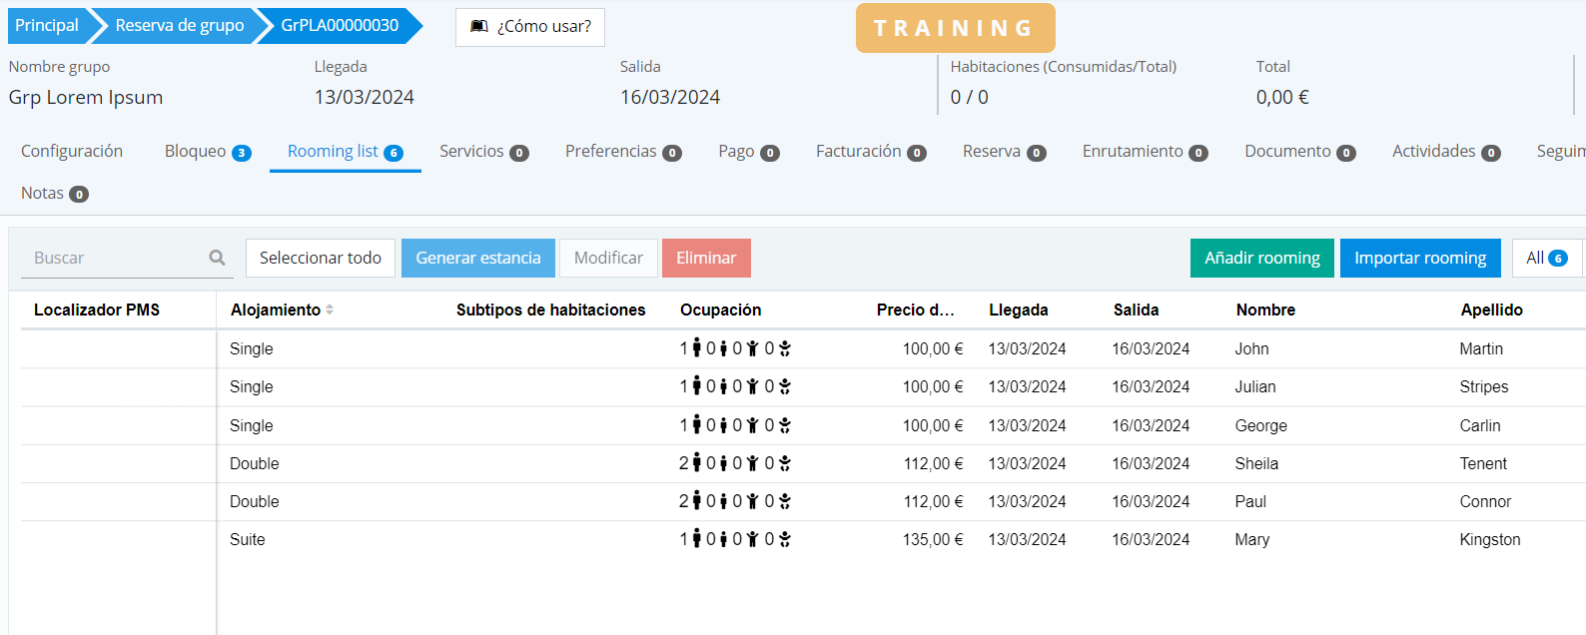Click the baby occupancy icon in Mary's row

point(785,539)
